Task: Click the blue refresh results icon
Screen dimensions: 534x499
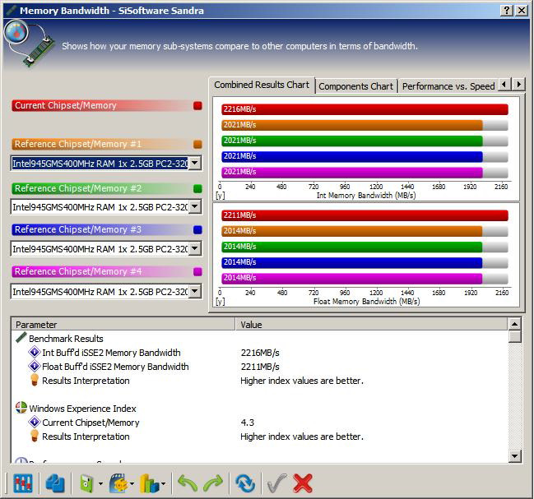Action: click(x=245, y=483)
